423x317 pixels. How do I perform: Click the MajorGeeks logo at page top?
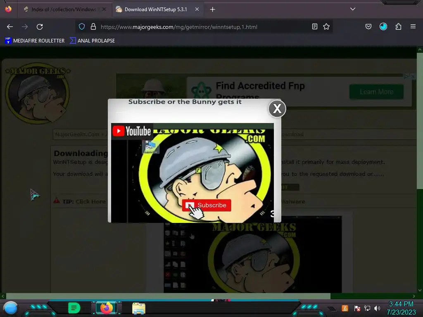tap(38, 93)
